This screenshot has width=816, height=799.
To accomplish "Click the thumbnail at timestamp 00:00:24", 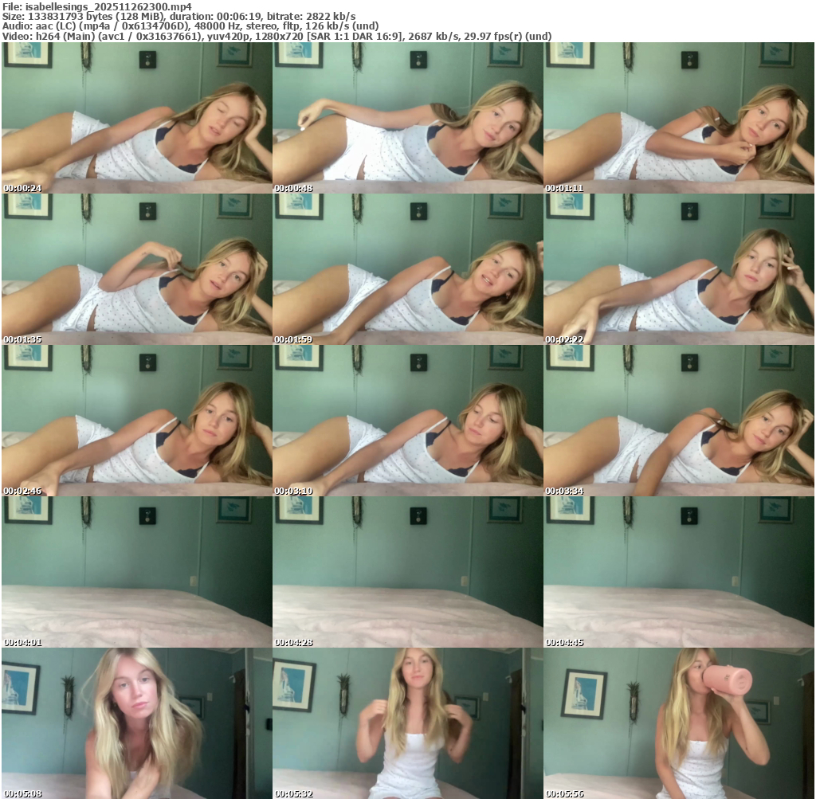I will (x=137, y=118).
